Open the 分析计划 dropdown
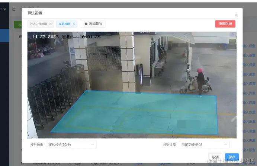 (204, 145)
